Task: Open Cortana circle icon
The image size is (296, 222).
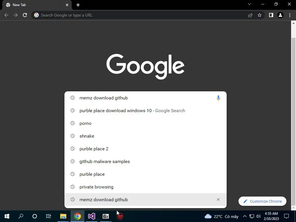Action: [35, 216]
